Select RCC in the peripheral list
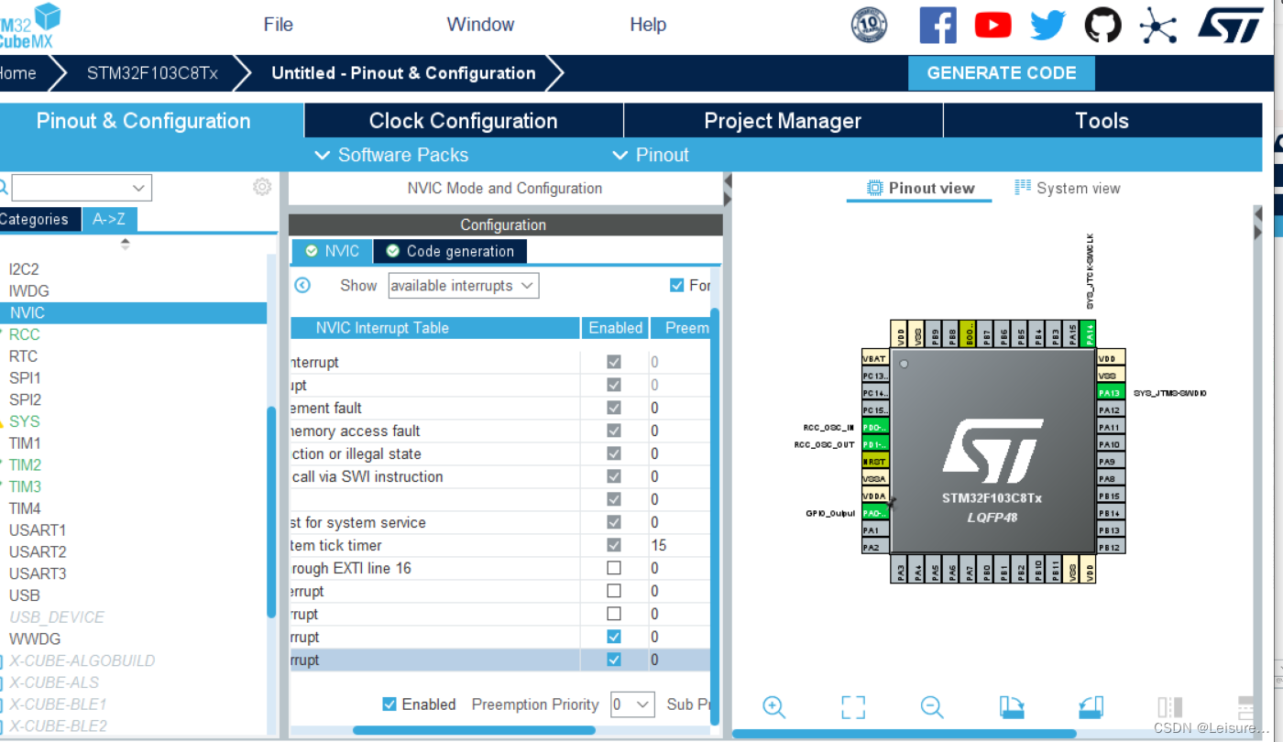The height and width of the screenshot is (742, 1283). (x=25, y=334)
